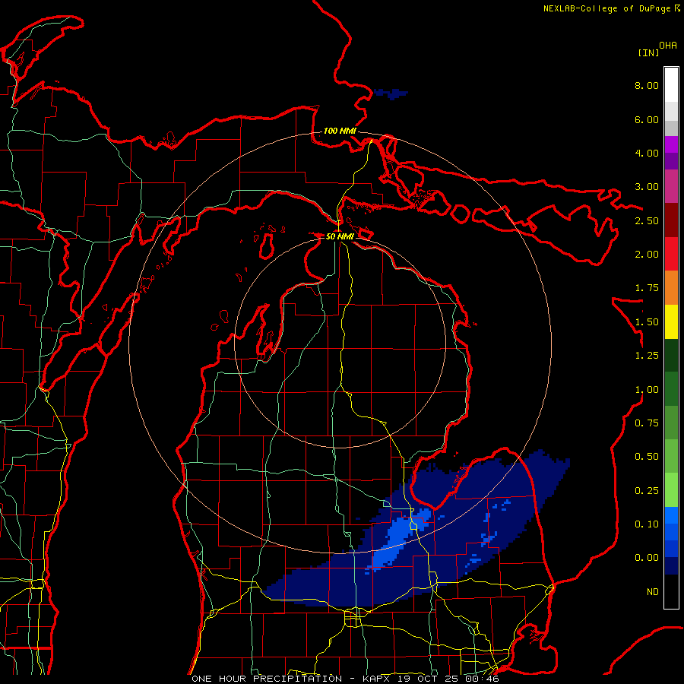
Task: Select the 0.50 legend value
Action: click(x=647, y=457)
